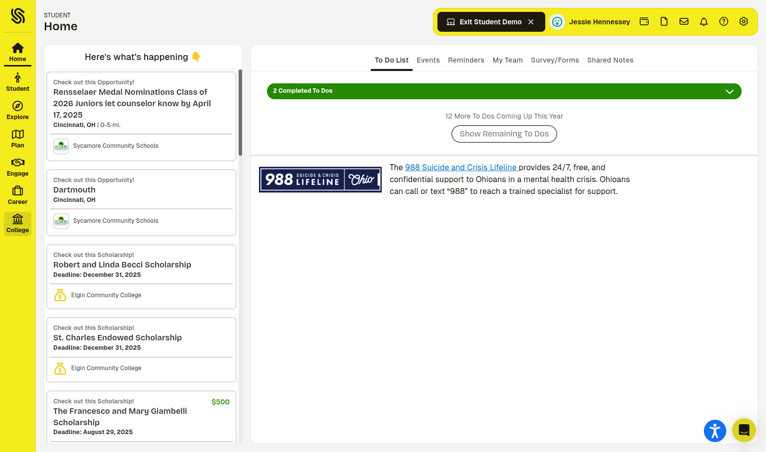Open the help question mark icon
The height and width of the screenshot is (452, 766).
coord(724,21)
